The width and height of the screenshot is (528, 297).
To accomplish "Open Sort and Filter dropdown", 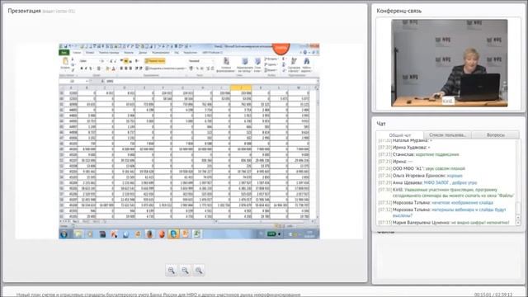I will point(294,65).
